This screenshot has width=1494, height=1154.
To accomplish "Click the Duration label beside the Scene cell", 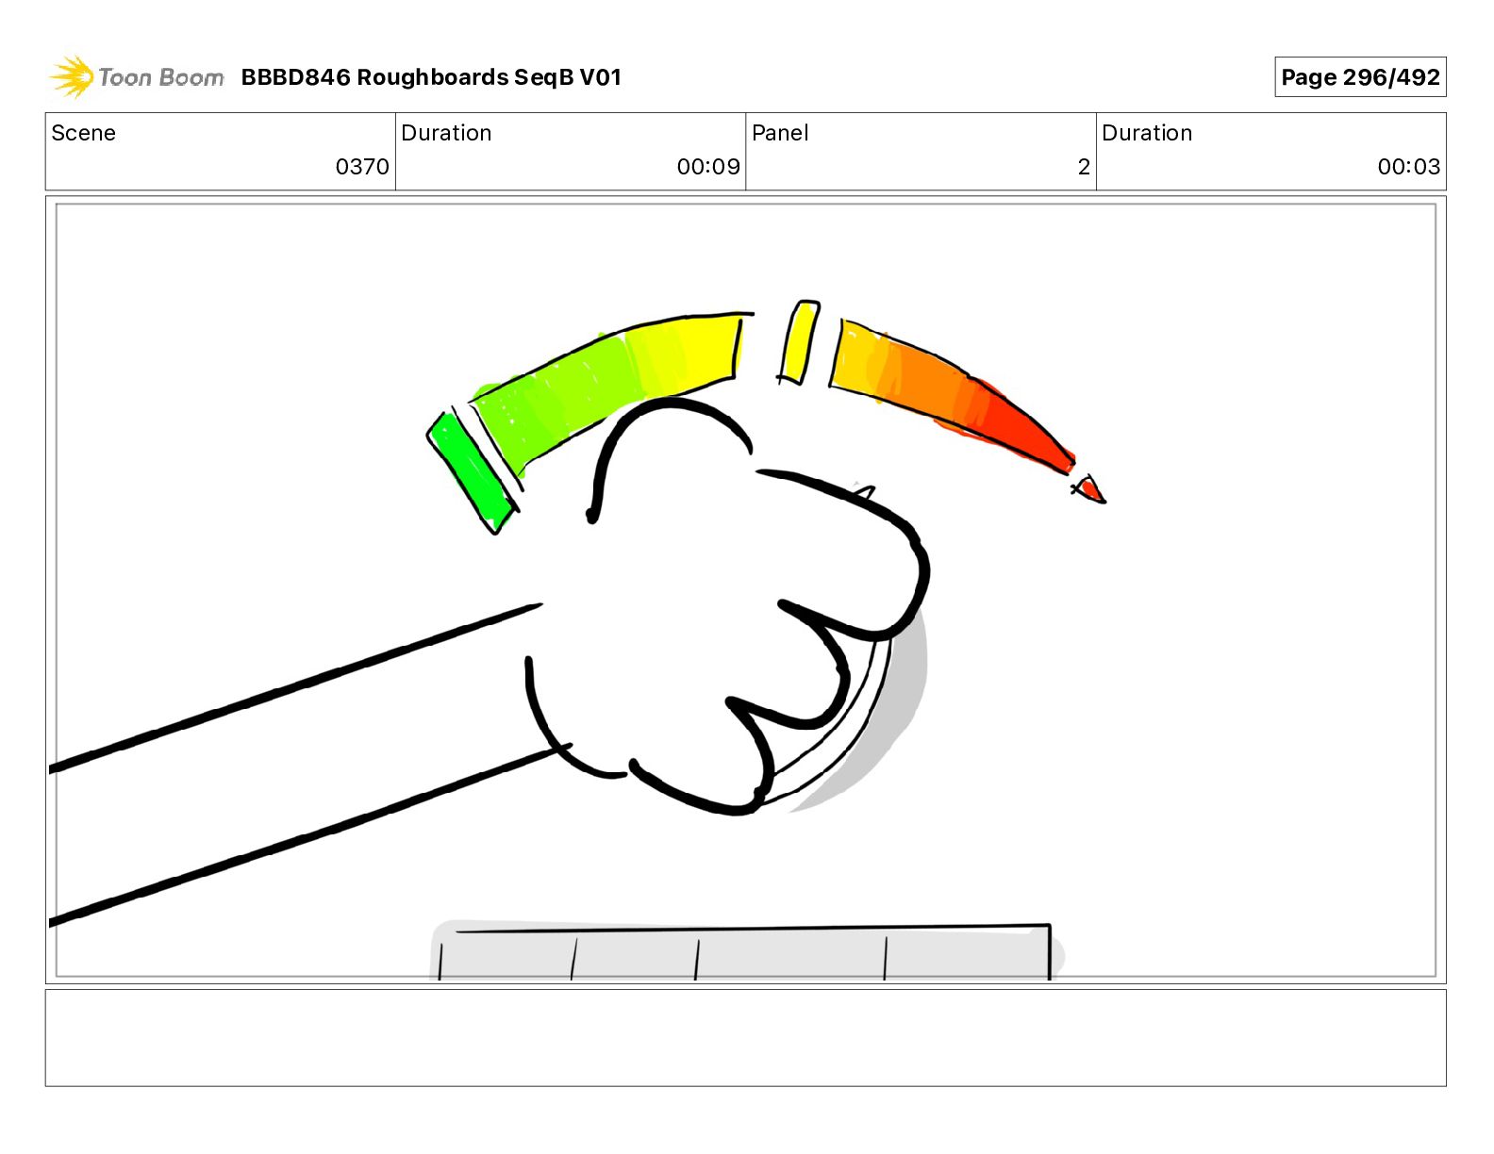I will click(x=446, y=133).
